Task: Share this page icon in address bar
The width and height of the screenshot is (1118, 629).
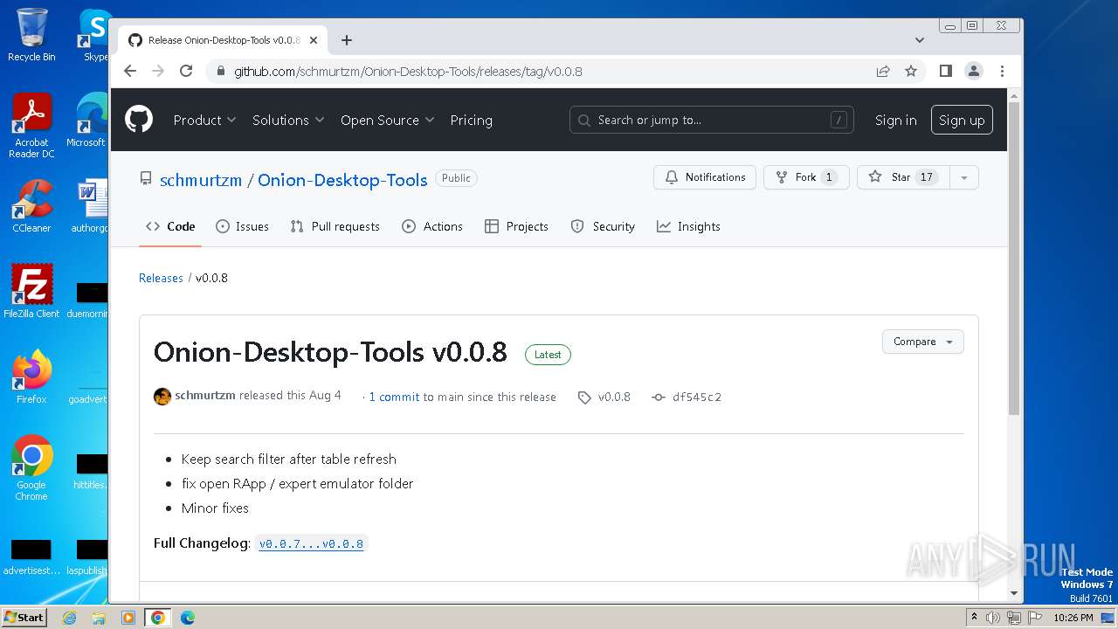Action: 883,71
